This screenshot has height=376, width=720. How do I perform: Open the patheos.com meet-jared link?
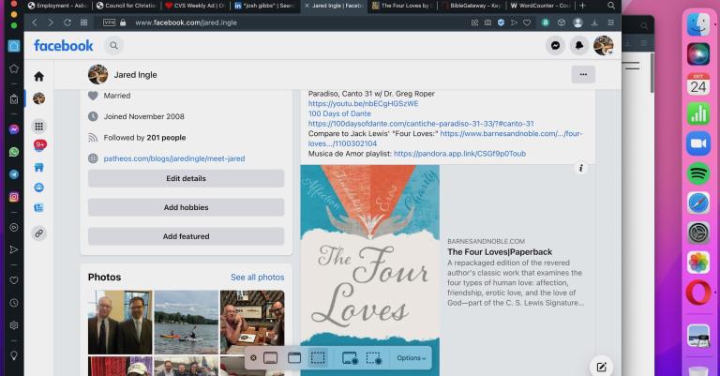pyautogui.click(x=174, y=158)
